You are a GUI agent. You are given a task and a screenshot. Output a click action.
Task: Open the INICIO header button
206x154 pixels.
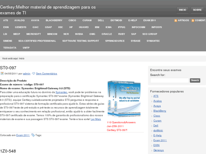pos(182,10)
